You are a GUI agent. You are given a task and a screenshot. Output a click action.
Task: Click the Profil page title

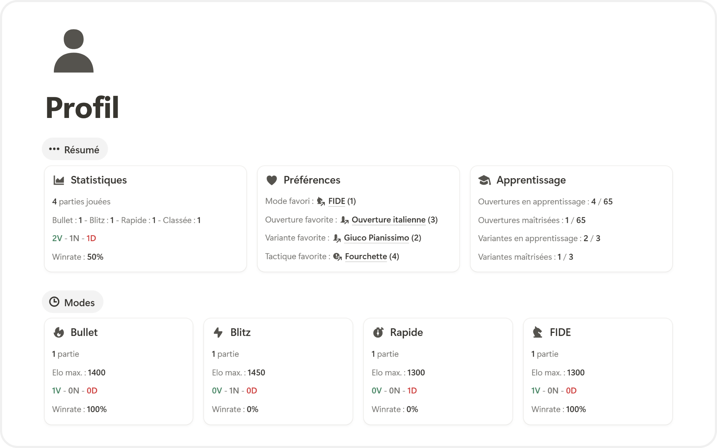83,108
